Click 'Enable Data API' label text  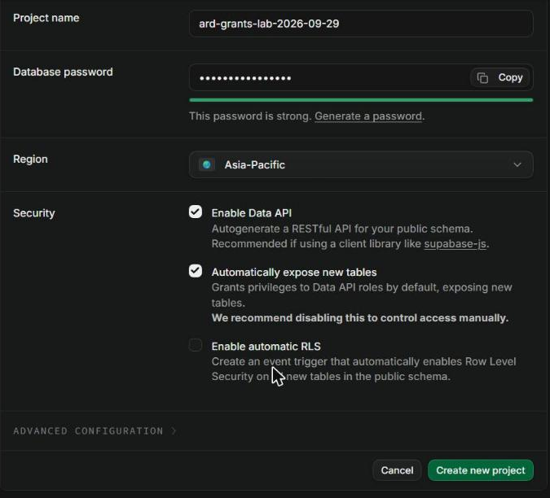pos(252,213)
